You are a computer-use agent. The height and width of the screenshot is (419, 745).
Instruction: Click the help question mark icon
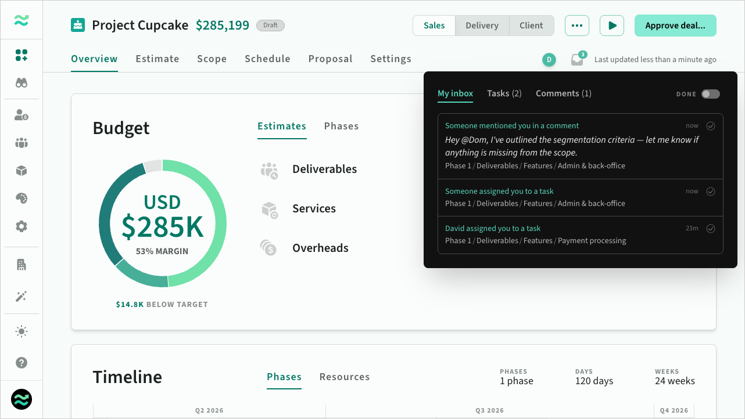tap(22, 363)
